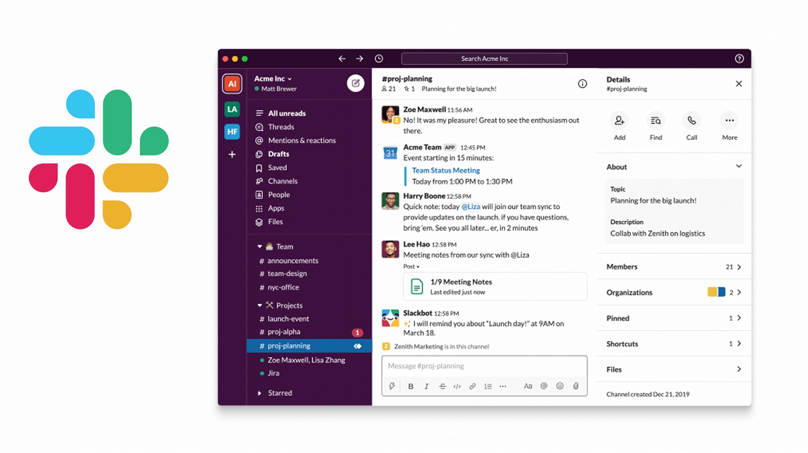
Task: View Harry Boone's avatar profile
Action: [x=390, y=201]
